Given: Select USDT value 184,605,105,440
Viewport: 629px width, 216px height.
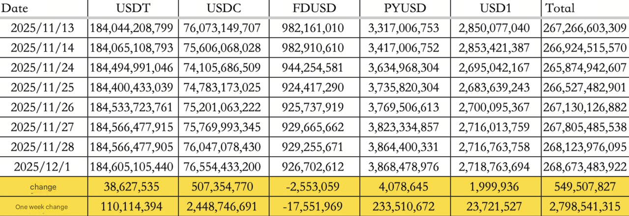Looking at the screenshot, I should pos(131,167).
